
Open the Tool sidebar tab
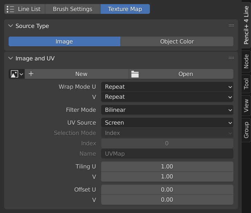pos(246,84)
